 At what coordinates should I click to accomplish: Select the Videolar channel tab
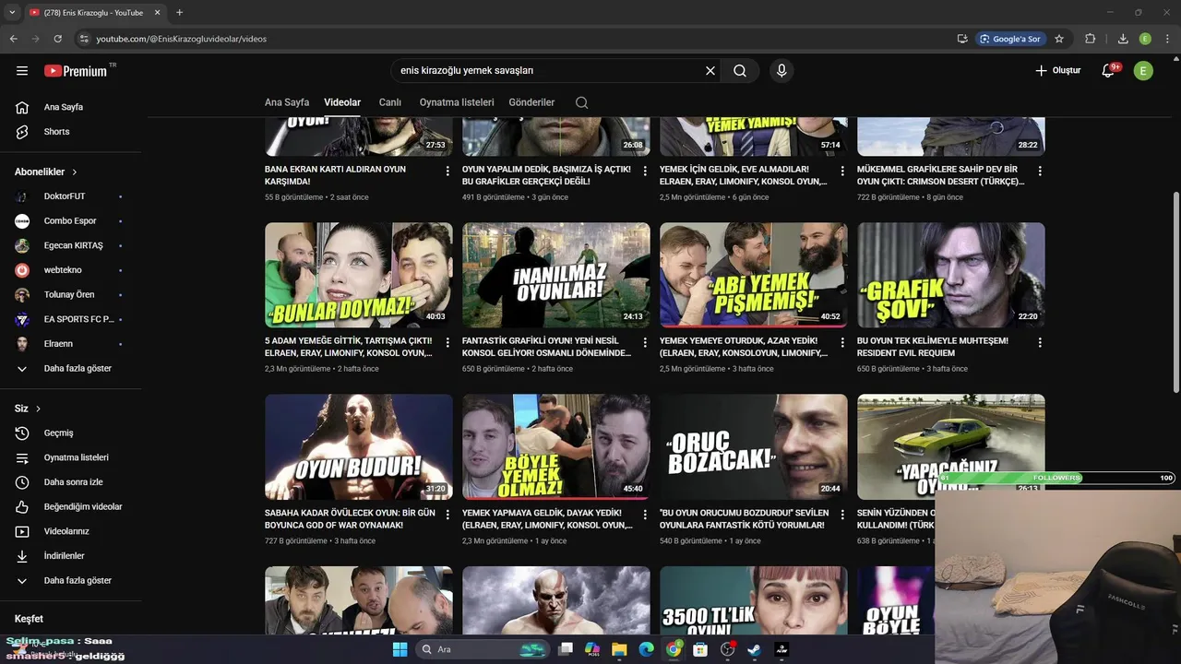click(x=342, y=102)
